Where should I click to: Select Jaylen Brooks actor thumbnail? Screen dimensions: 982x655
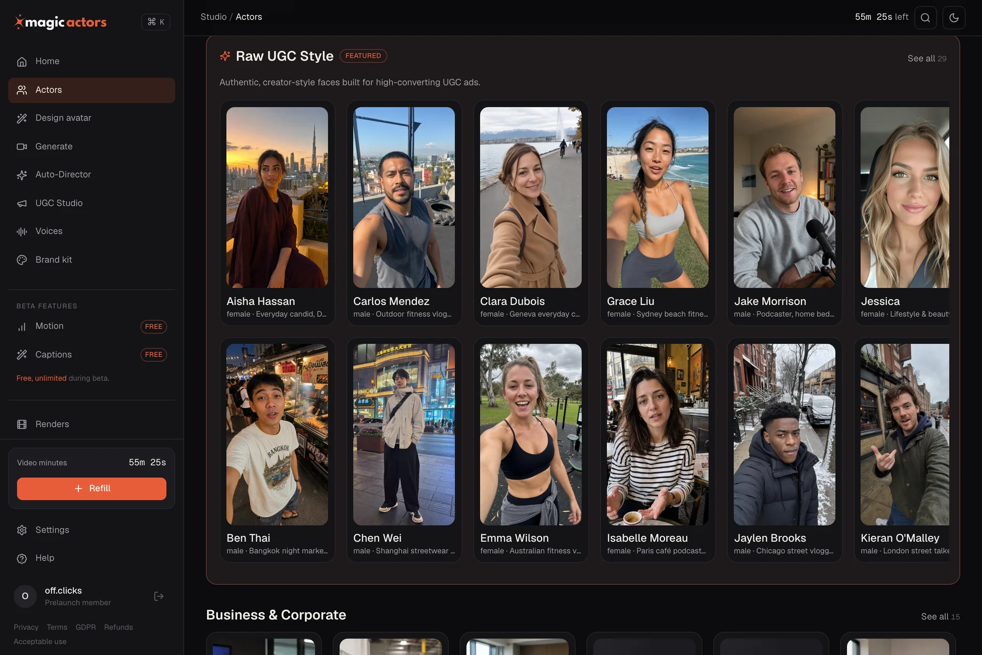click(785, 434)
